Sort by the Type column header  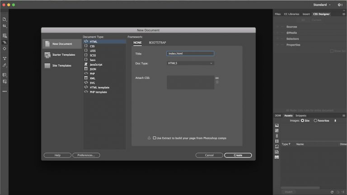pos(286,144)
